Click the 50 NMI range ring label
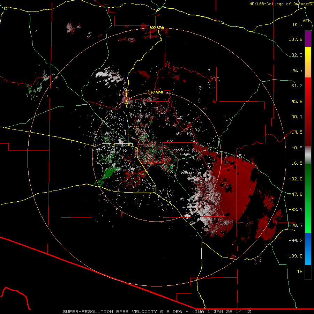Viewport: 314px width, 314px height. point(157,92)
